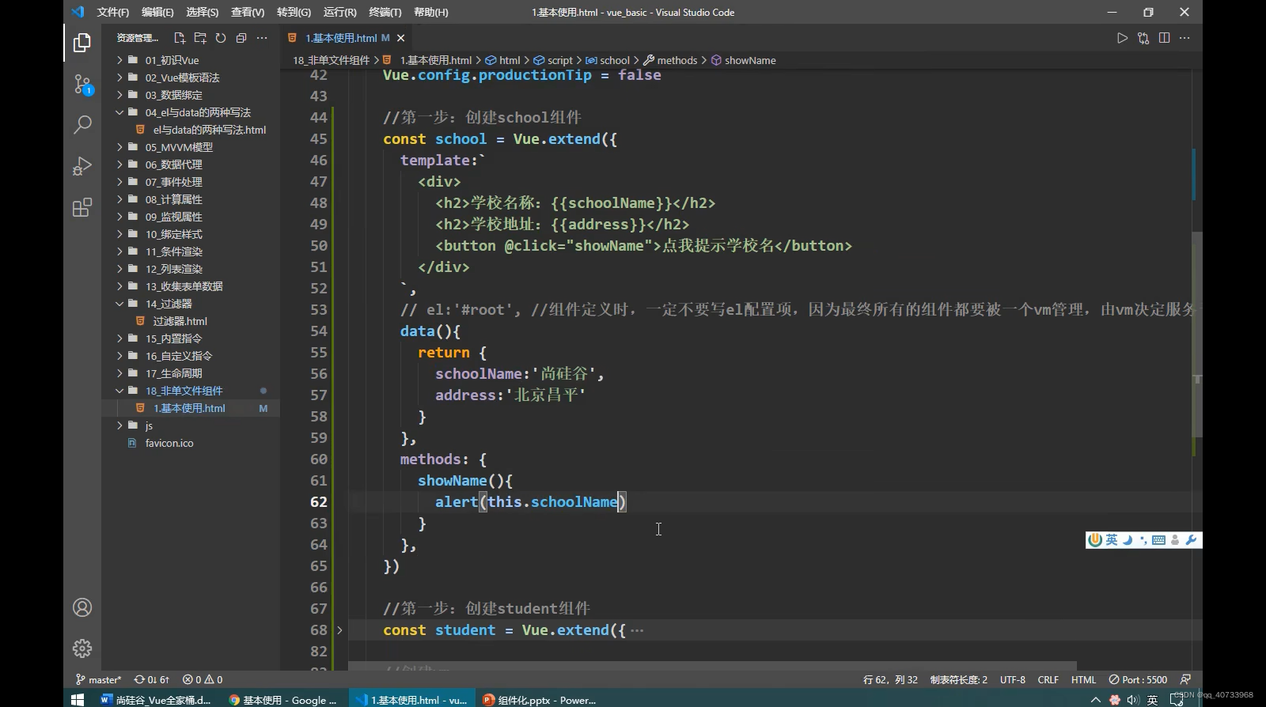Open explorer more actions menu
1266x707 pixels.
262,38
